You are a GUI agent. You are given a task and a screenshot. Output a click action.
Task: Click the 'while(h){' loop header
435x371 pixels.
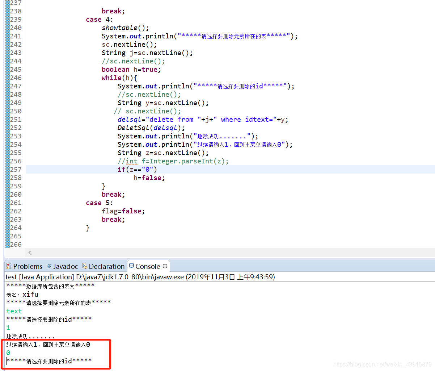(119, 78)
